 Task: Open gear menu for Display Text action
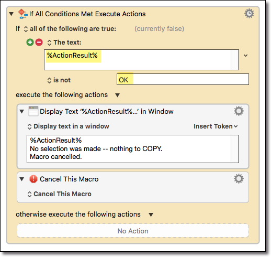(x=239, y=111)
